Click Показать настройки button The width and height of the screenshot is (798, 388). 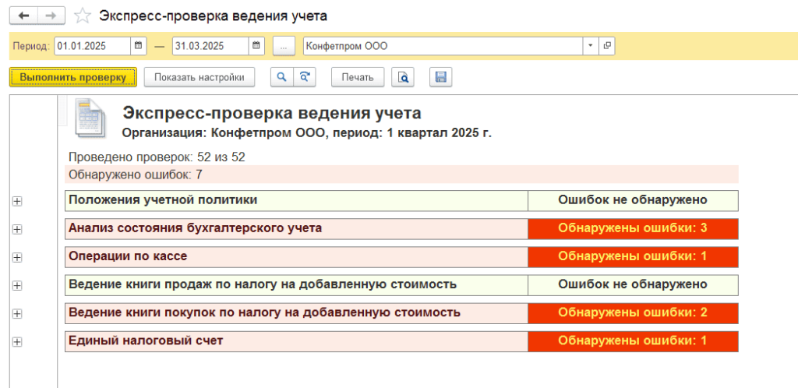199,77
